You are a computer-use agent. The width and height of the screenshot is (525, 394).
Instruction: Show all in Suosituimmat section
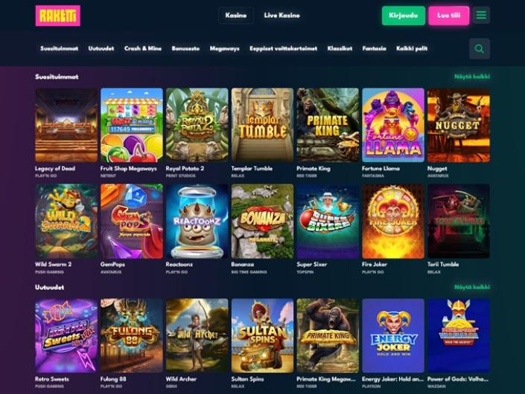pyautogui.click(x=472, y=77)
